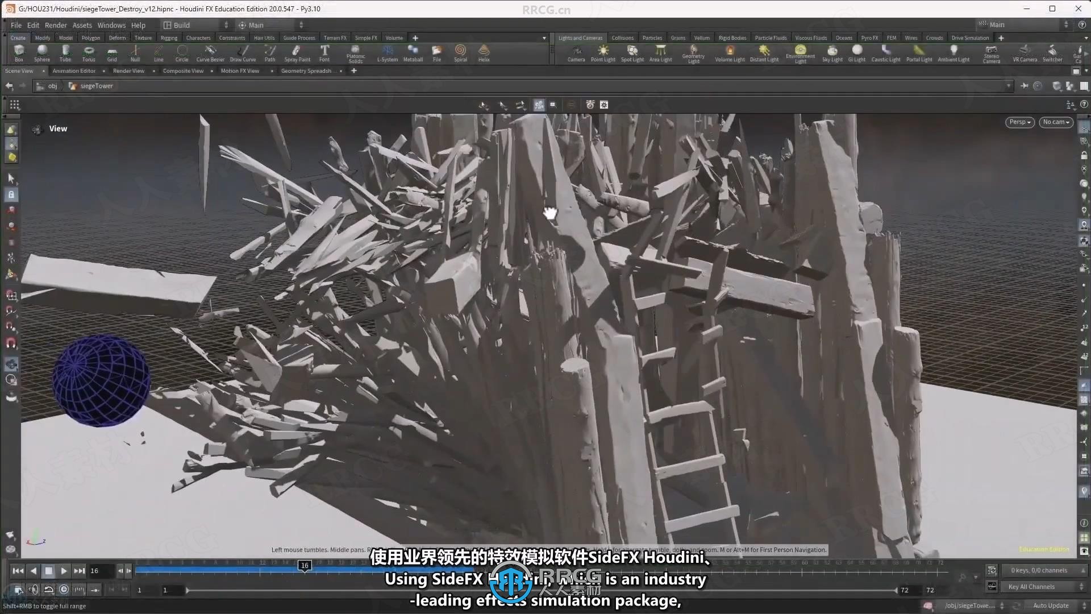Screen dimensions: 1091x614
Task: Expand the 0 keys, 0/0 channels menu
Action: (1044, 570)
